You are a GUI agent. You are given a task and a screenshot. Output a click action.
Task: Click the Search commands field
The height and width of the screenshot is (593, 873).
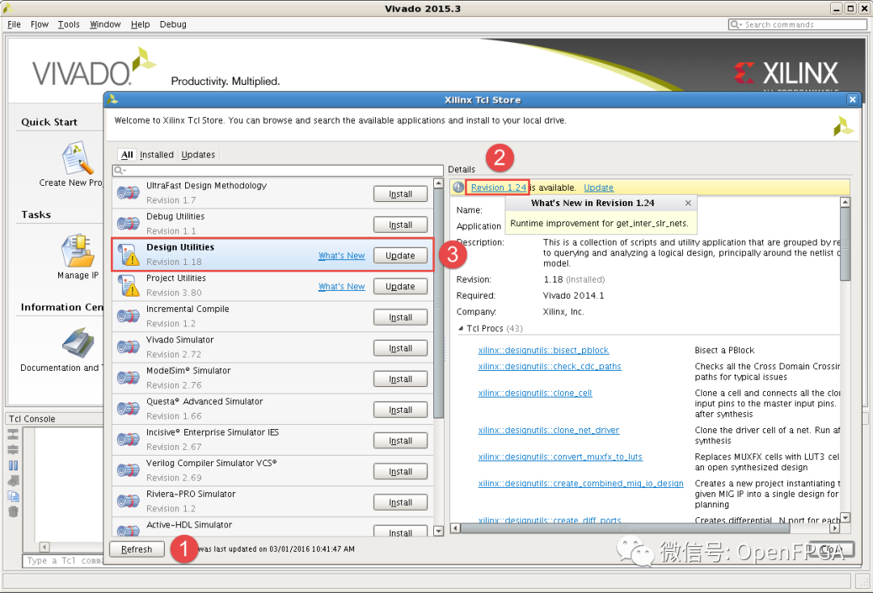click(x=797, y=24)
